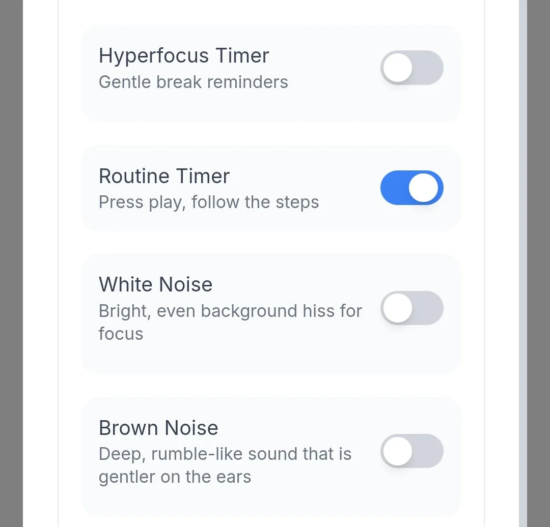Turn on White Noise
Image resolution: width=550 pixels, height=527 pixels.
[412, 308]
